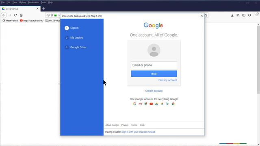
Task: Close the Google Drive tab
Action: tap(37, 9)
